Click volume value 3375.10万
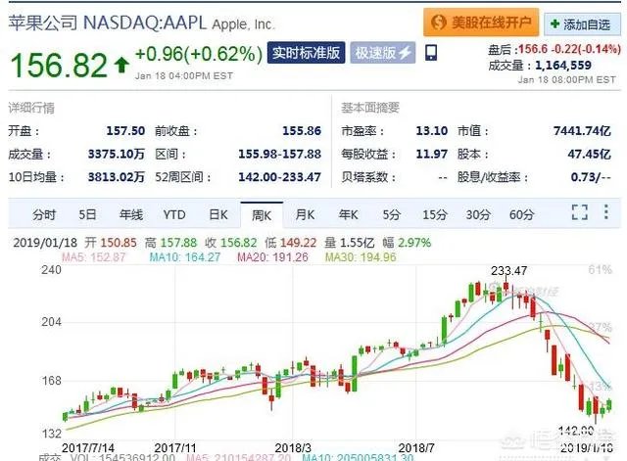627x461 pixels. pos(117,154)
